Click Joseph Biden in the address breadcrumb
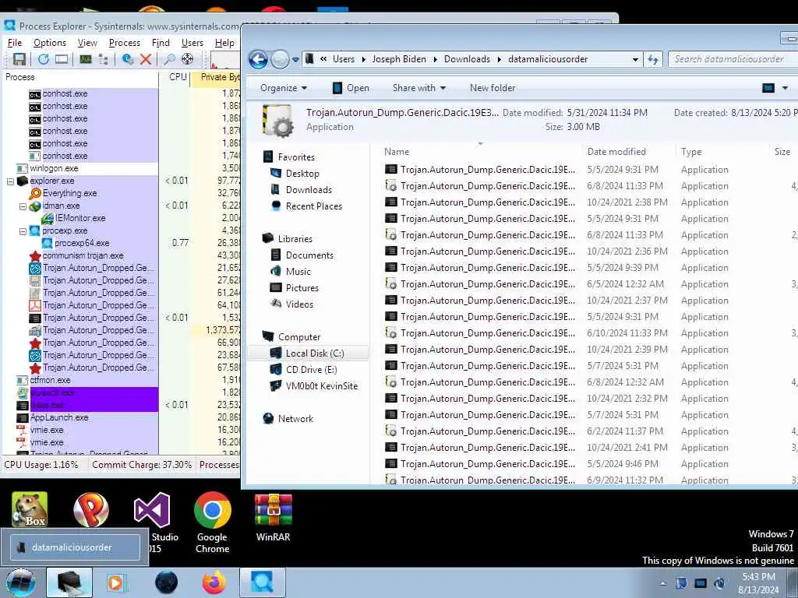 (x=398, y=59)
